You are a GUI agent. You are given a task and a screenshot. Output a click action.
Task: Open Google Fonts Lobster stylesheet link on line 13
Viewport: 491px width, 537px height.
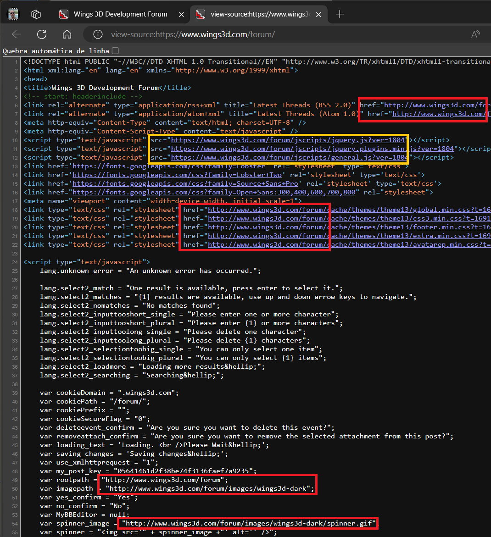click(169, 166)
